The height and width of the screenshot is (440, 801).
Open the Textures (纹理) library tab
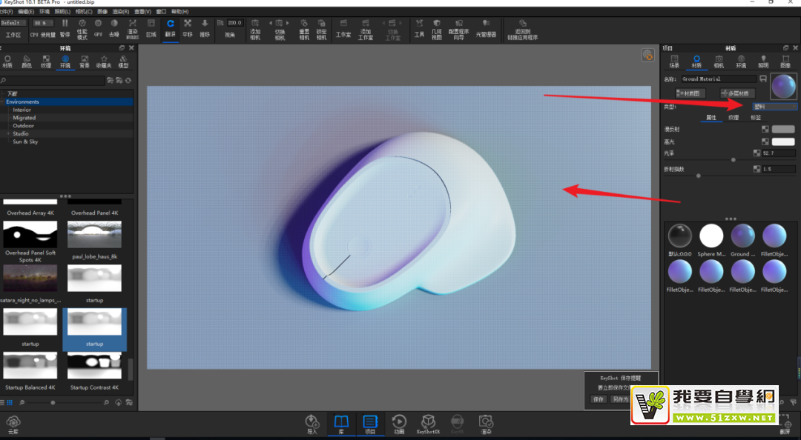(x=46, y=61)
